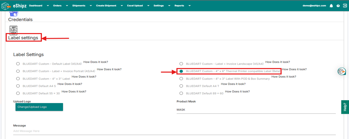Expand the Create Shipment dropdown arrow
This screenshot has width=349, height=139.
coord(122,6)
